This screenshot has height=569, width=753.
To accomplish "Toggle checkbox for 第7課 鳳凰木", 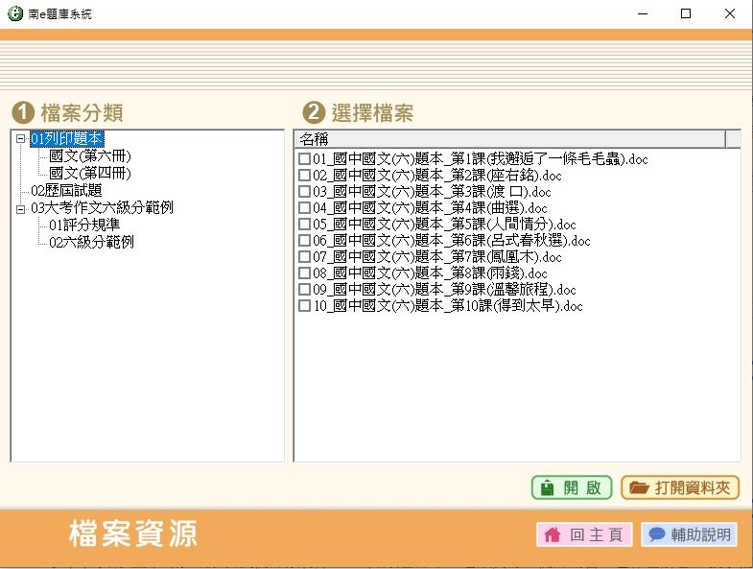I will coord(304,257).
